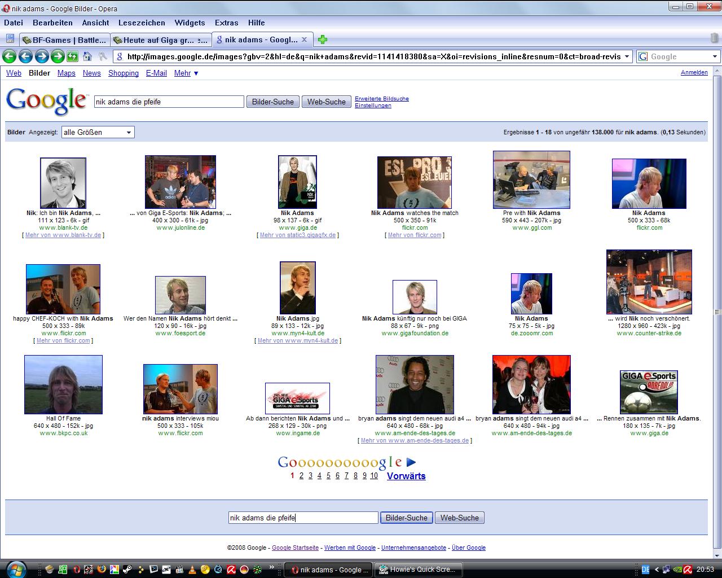Open the Hall Of Fame image thumbnail

pyautogui.click(x=63, y=385)
